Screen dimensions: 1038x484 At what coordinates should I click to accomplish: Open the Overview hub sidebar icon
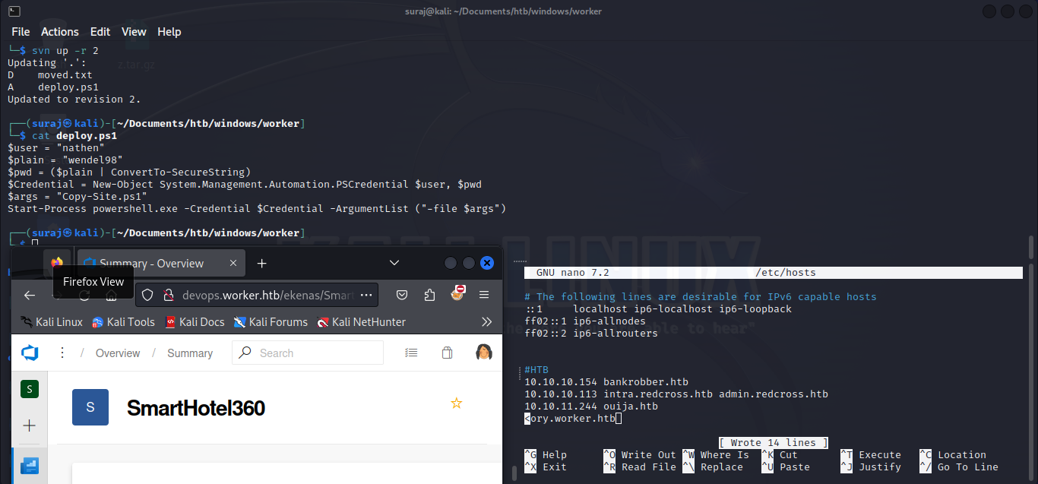30,465
